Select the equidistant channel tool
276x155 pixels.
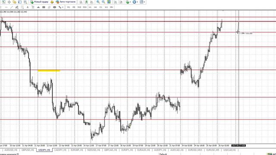pyautogui.click(x=17, y=7)
